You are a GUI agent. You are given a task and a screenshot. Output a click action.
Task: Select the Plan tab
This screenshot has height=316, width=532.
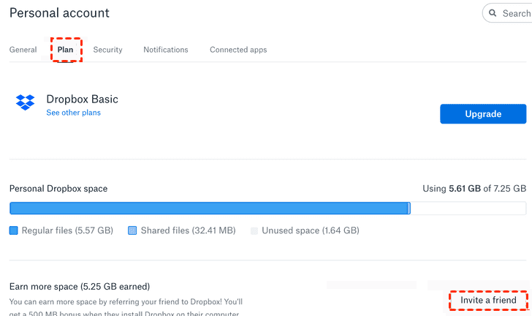click(x=66, y=50)
